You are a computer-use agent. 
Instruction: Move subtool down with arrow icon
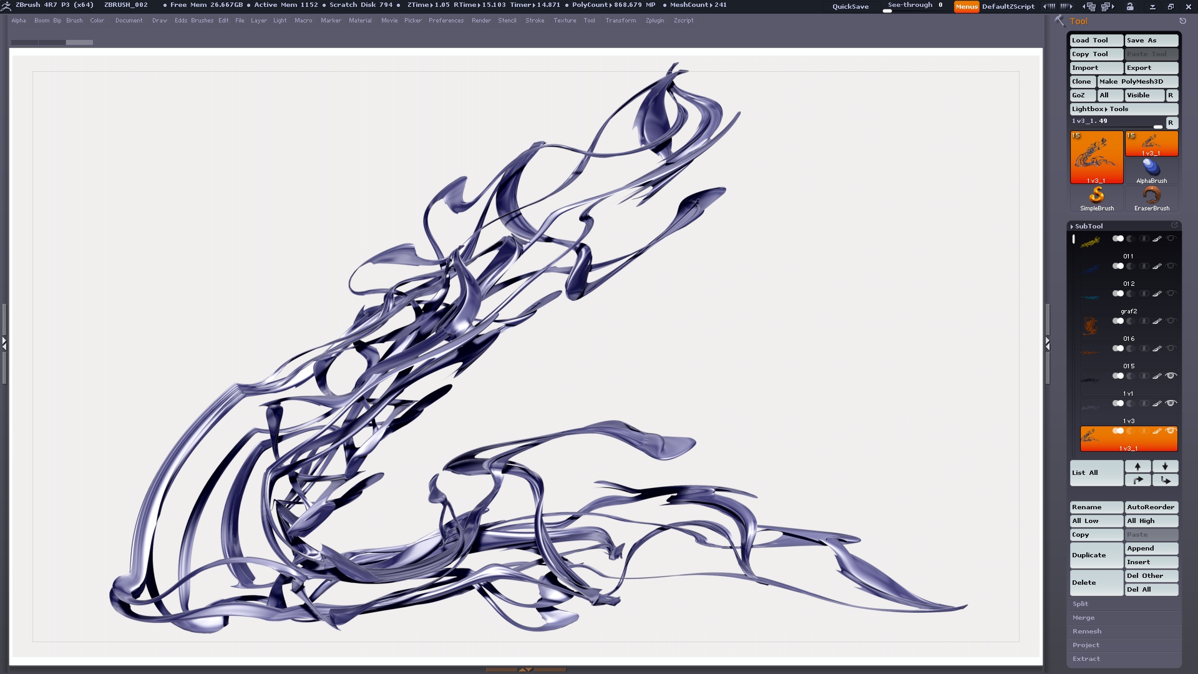point(1165,466)
